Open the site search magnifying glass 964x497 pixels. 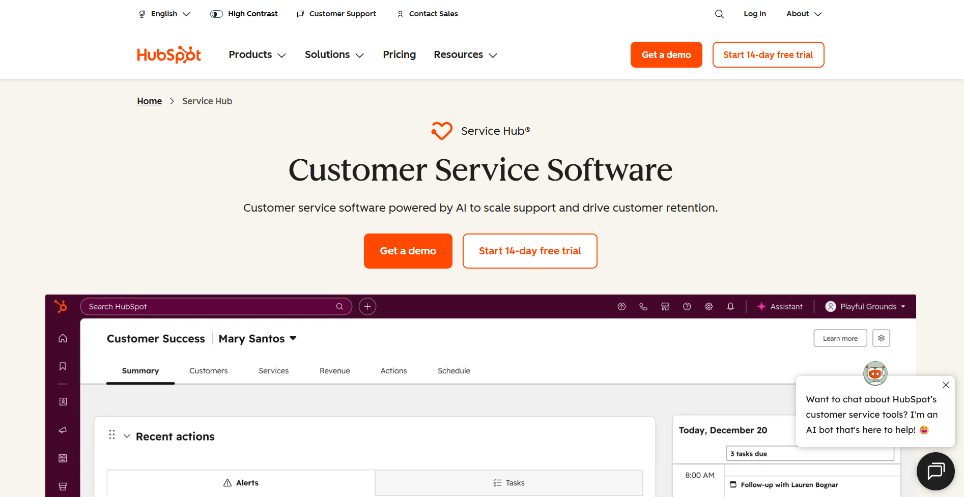[x=719, y=14]
